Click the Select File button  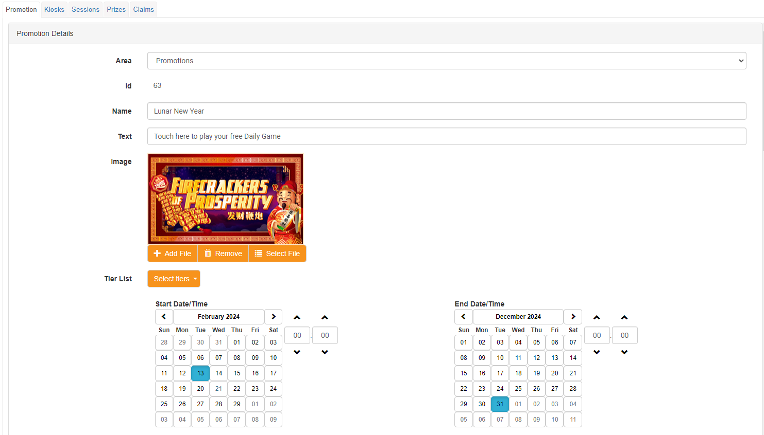coord(277,253)
